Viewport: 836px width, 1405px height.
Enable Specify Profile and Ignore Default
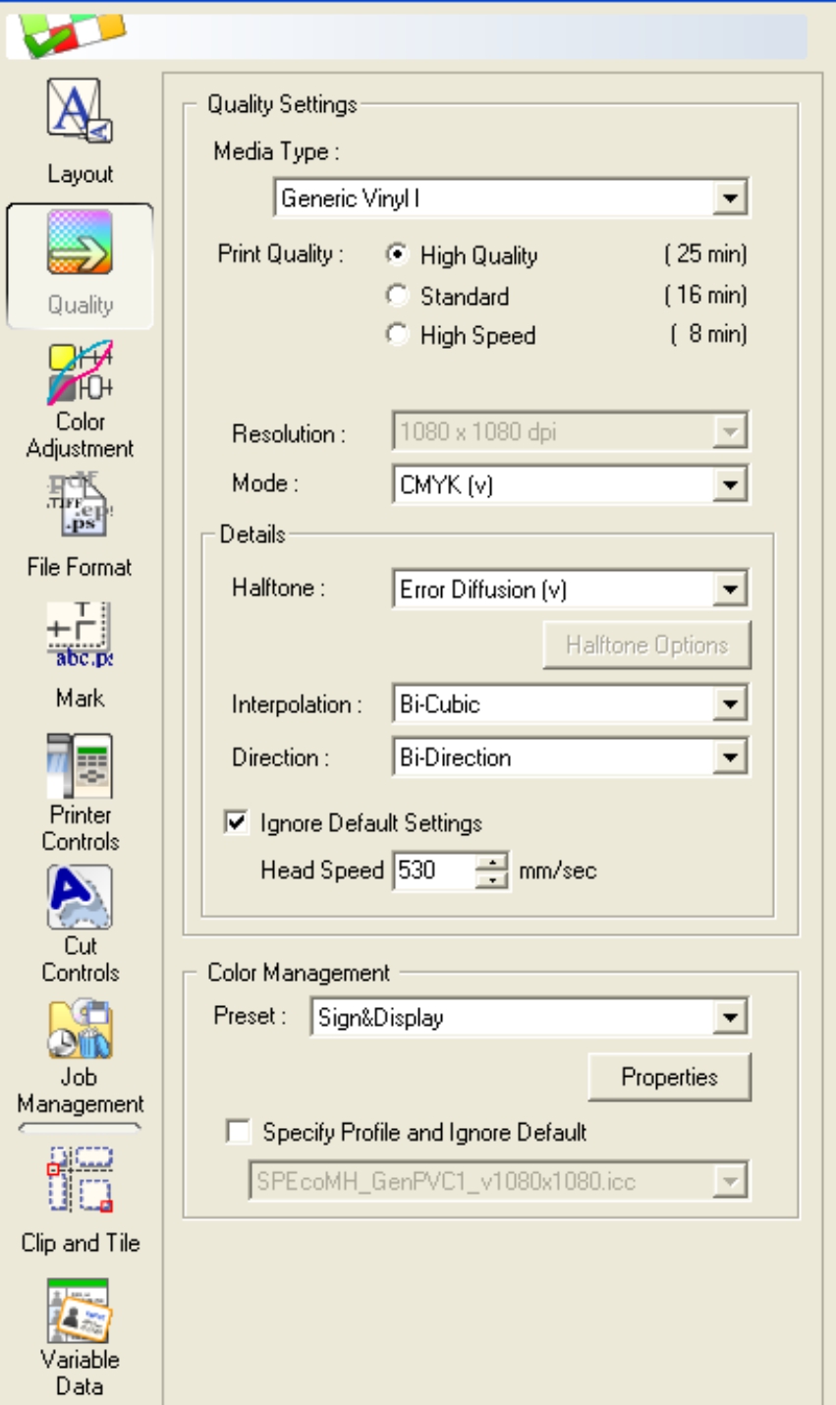click(238, 1132)
